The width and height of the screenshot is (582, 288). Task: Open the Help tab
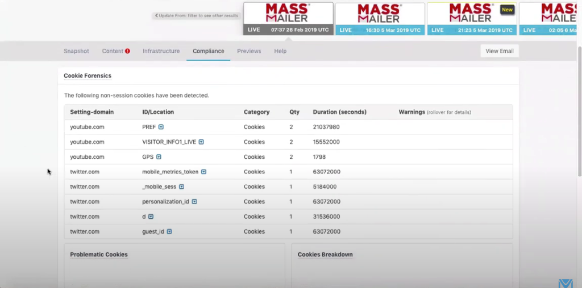[x=280, y=51]
